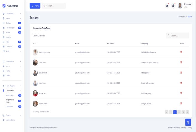Open Notifications in sidebar
Image resolution: width=196 pixels, height=132 pixels.
[10, 120]
